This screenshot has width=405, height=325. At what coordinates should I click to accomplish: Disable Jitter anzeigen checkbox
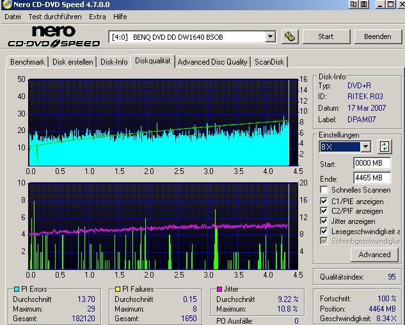(324, 221)
